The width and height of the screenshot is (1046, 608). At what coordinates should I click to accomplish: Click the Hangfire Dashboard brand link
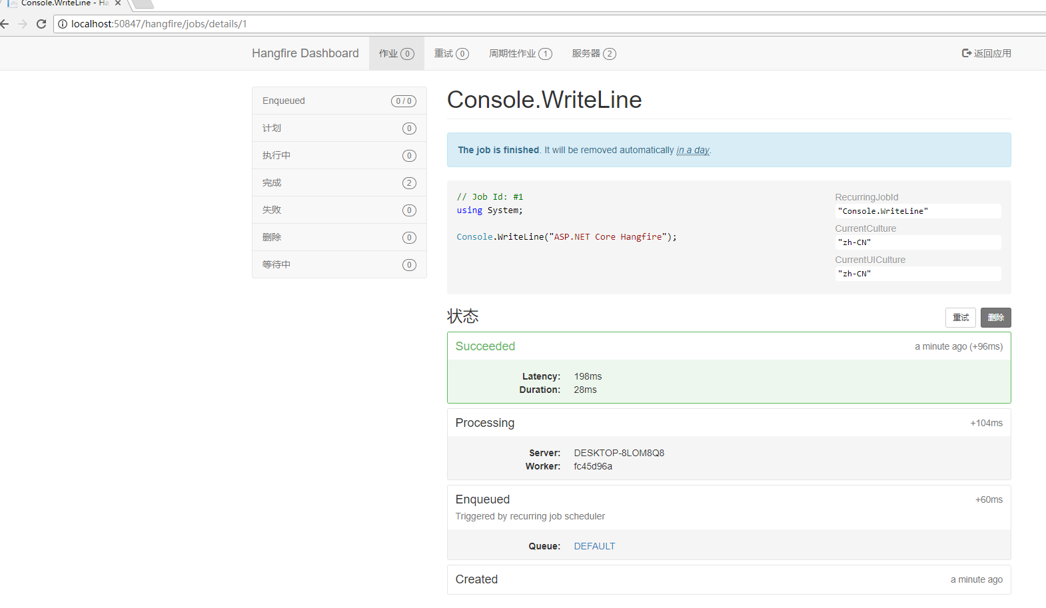305,53
